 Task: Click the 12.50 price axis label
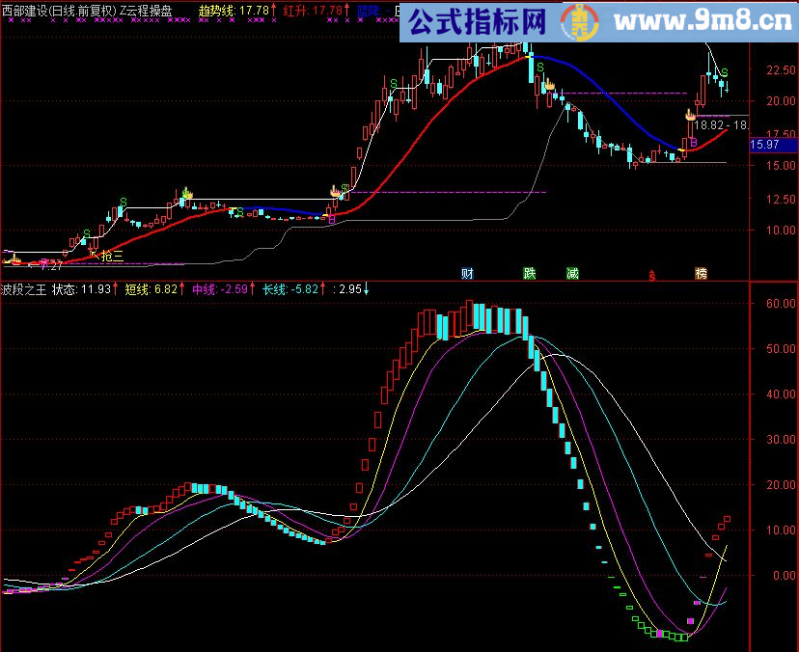point(781,199)
